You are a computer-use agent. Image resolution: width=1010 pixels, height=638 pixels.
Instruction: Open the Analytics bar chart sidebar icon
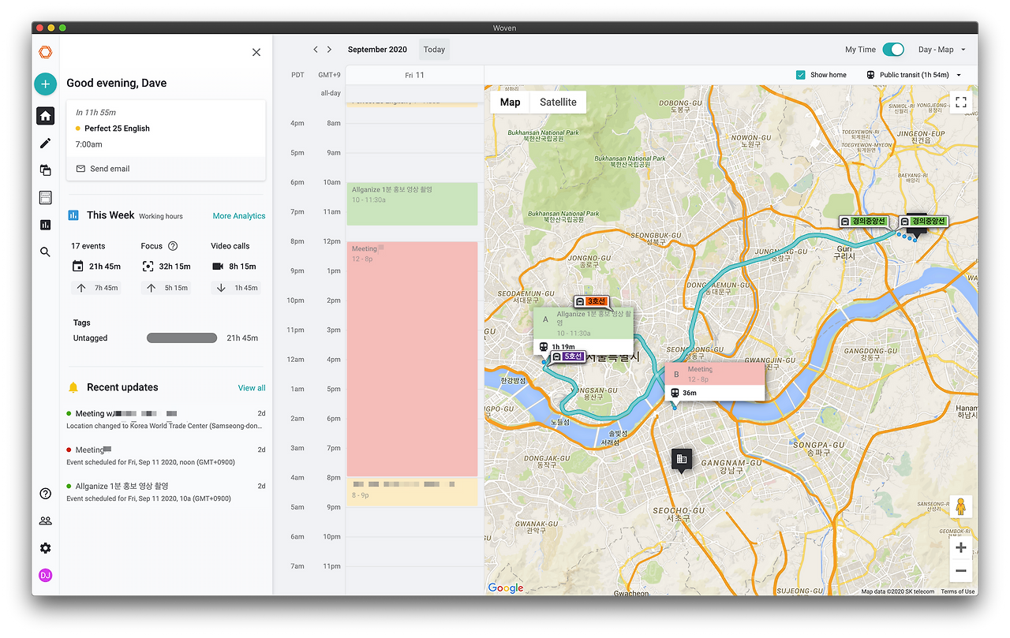pos(45,225)
